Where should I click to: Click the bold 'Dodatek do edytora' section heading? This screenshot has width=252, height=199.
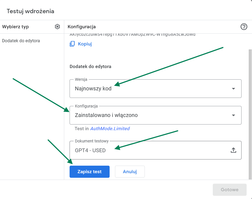click(90, 66)
